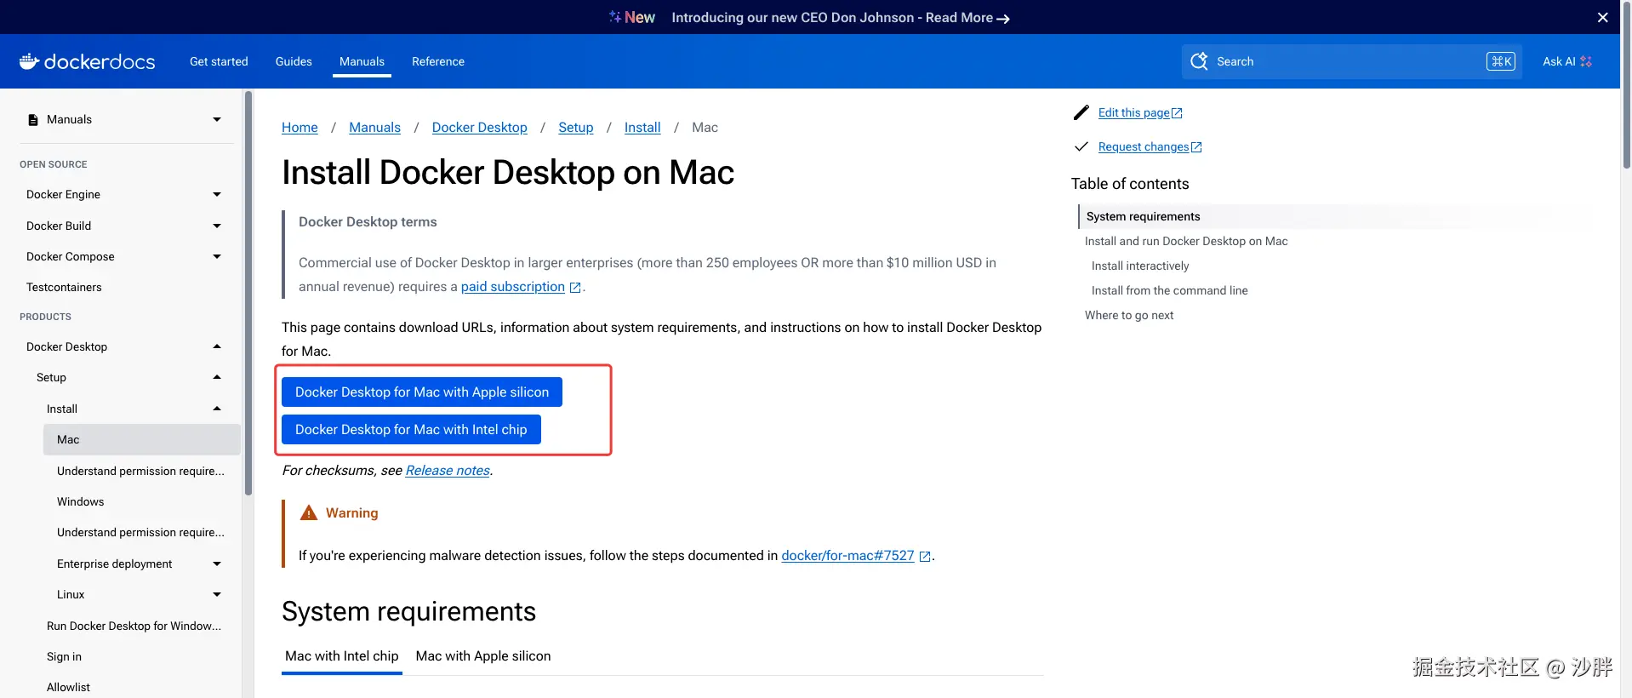Collapse the Install section arrow
The image size is (1632, 698).
(217, 409)
